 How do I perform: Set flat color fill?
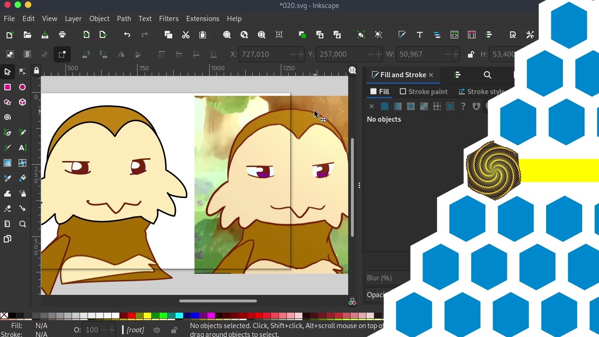click(x=385, y=106)
